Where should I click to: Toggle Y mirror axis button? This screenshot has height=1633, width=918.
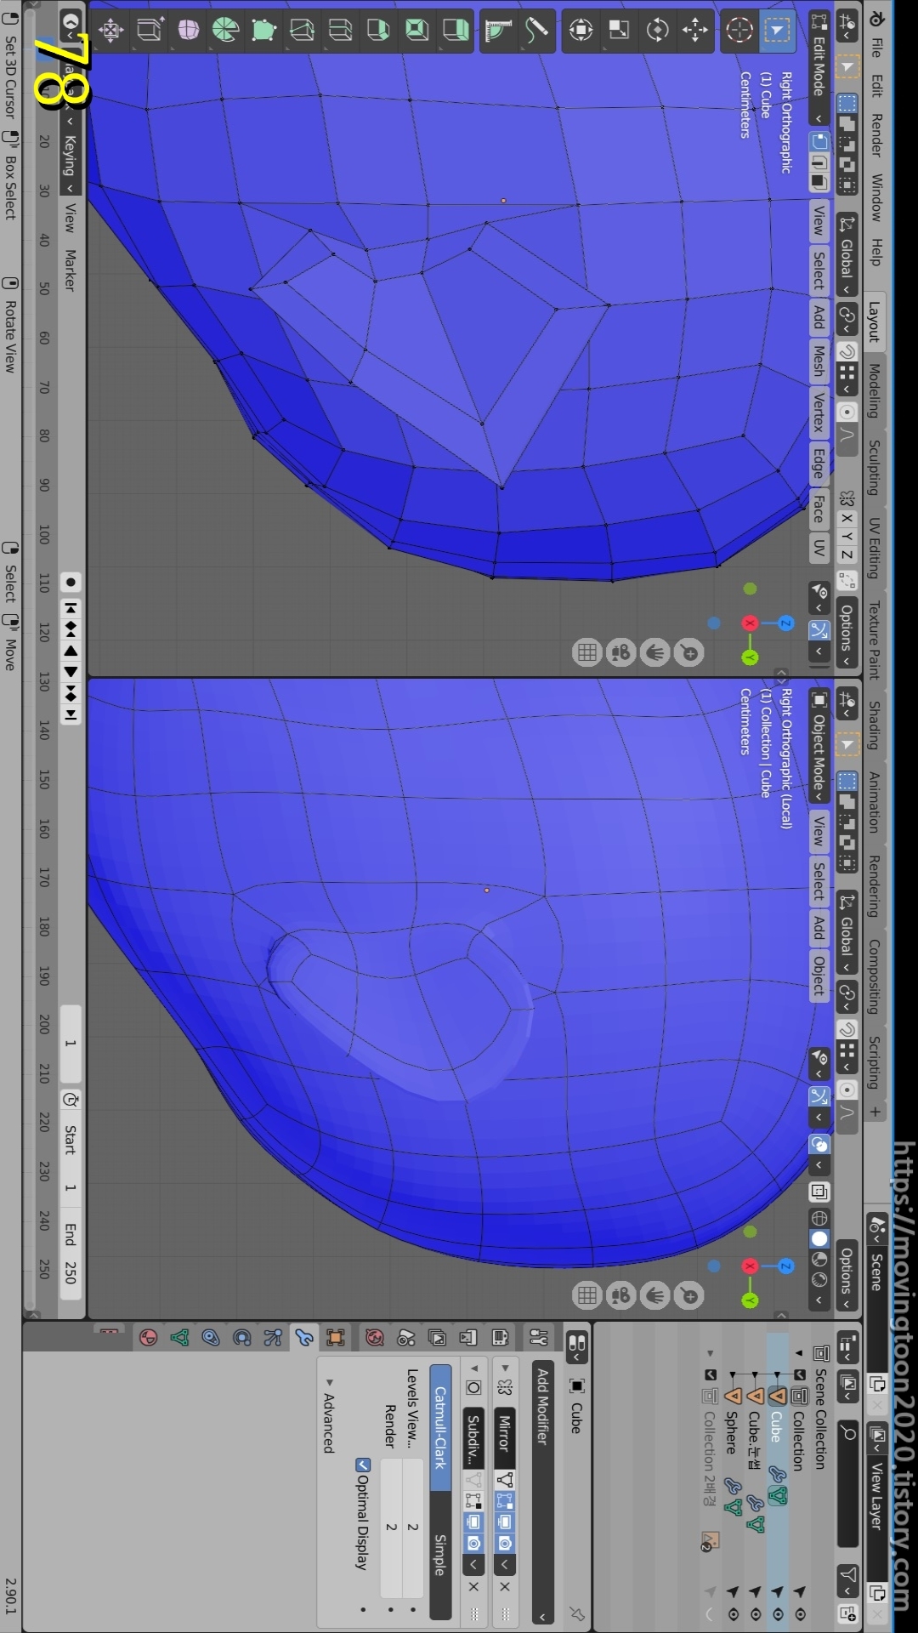pyautogui.click(x=847, y=537)
